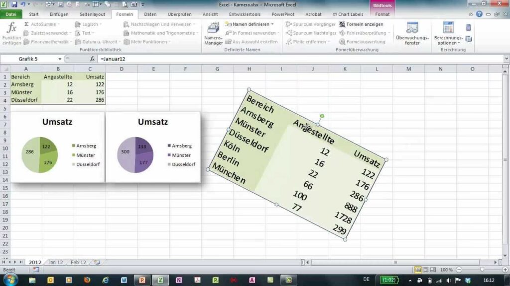Click the formula bar showing =Januar12
This screenshot has height=286, width=510.
tap(299, 59)
